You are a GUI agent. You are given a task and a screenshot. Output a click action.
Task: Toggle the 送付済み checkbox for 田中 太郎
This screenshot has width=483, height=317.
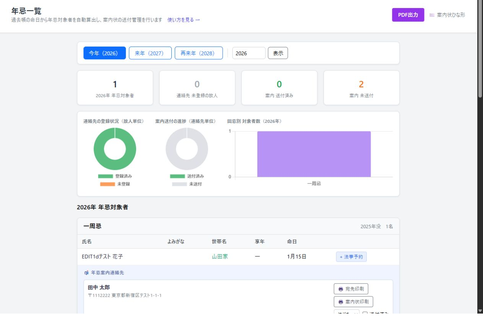[x=365, y=314]
